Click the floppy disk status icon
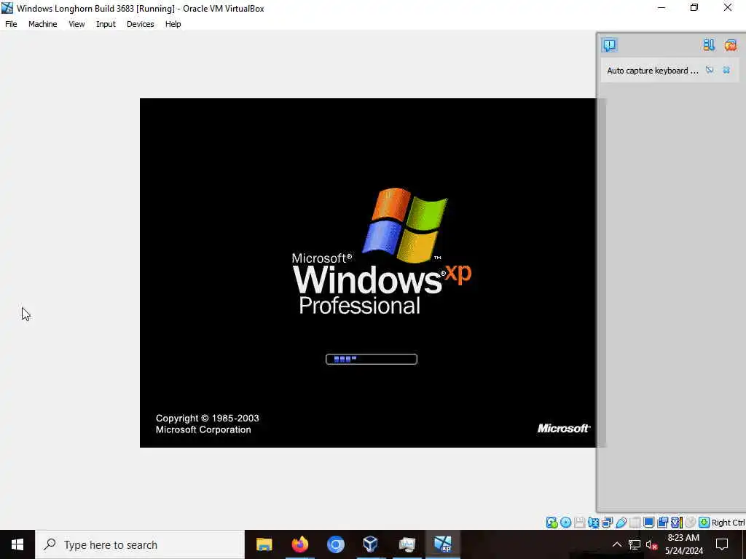This screenshot has width=746, height=559. tap(579, 523)
